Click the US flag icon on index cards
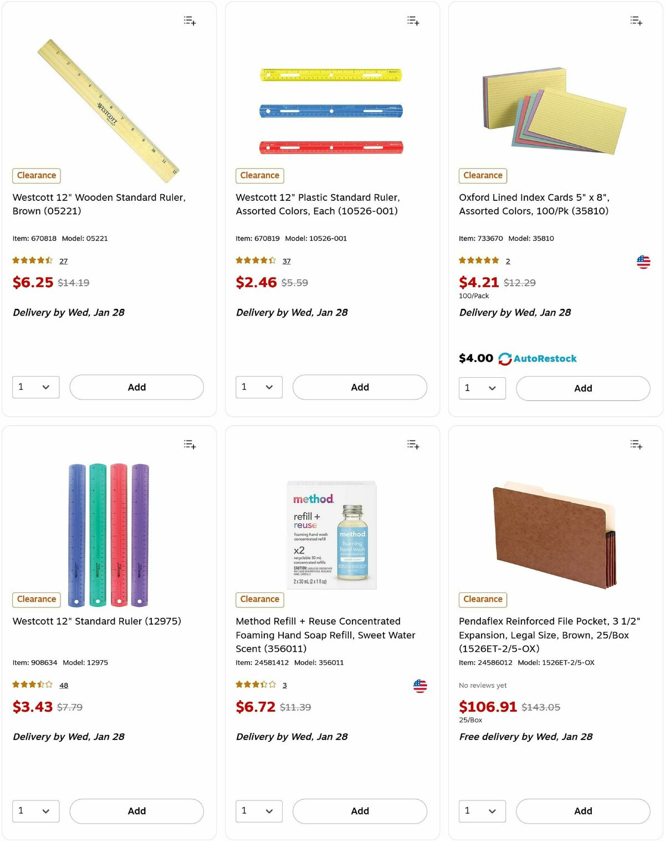665x841 pixels. (643, 261)
